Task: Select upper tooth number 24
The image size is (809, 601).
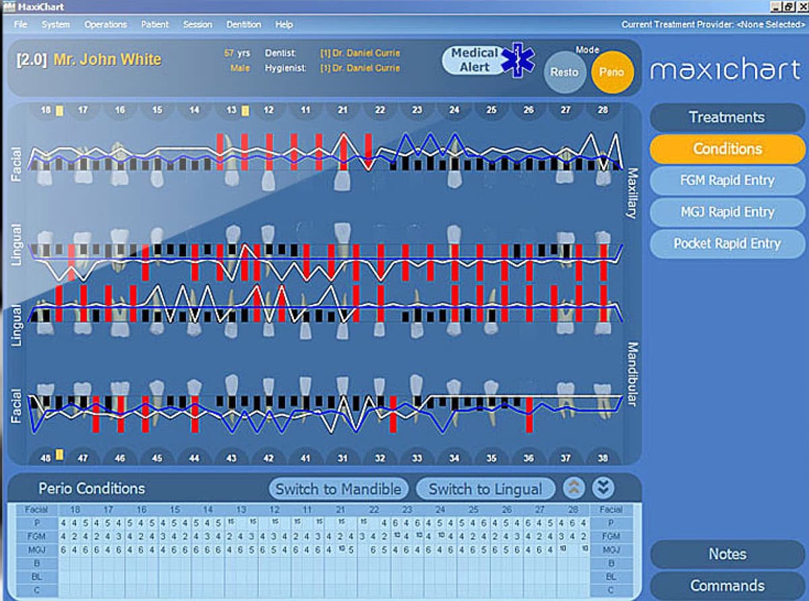Action: pos(454,110)
